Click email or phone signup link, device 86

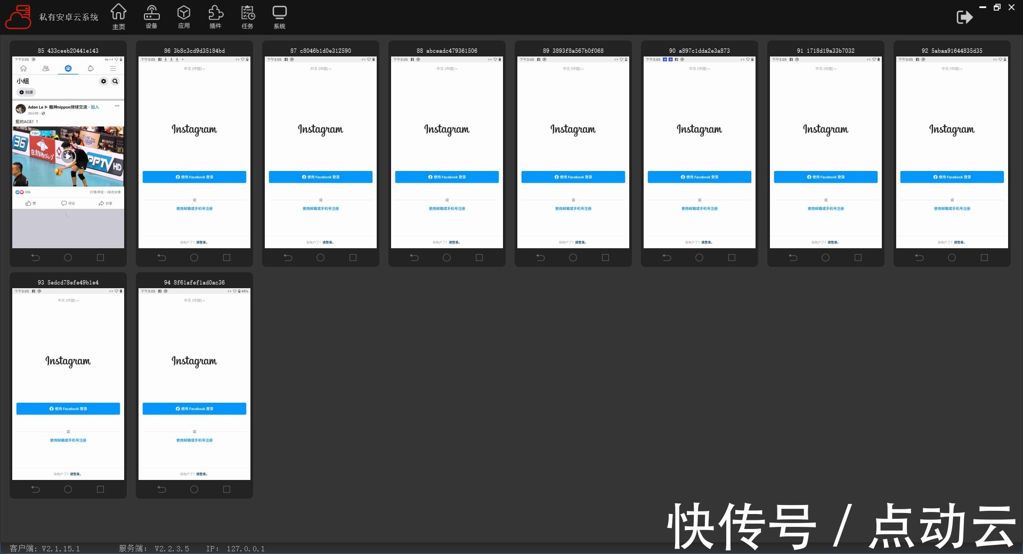pyautogui.click(x=194, y=209)
